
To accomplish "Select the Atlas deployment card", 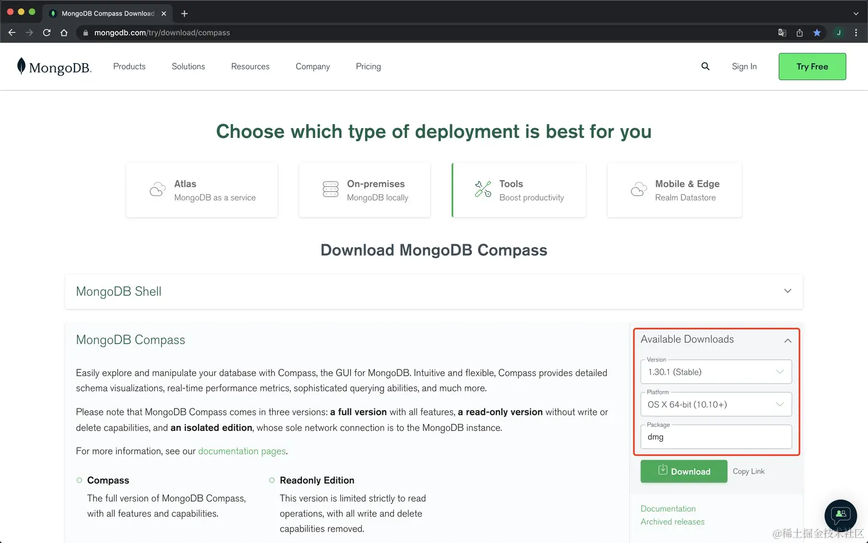I will point(201,190).
